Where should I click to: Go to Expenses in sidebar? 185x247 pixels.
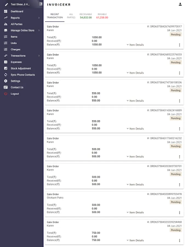click(x=16, y=62)
